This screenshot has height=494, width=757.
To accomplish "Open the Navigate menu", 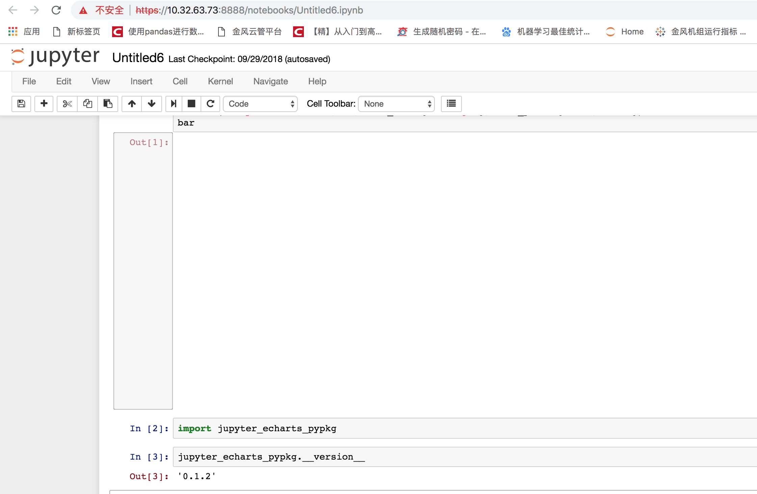I will tap(270, 81).
